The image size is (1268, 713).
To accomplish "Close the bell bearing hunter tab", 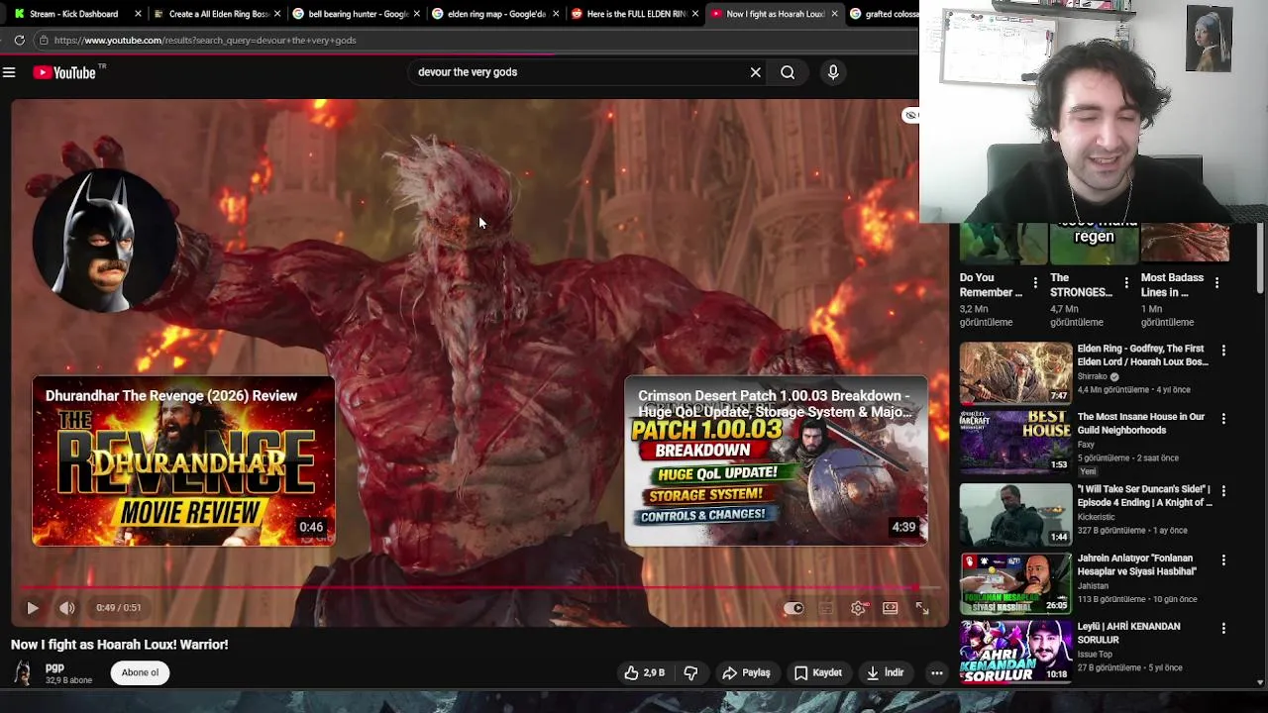I will pyautogui.click(x=416, y=14).
